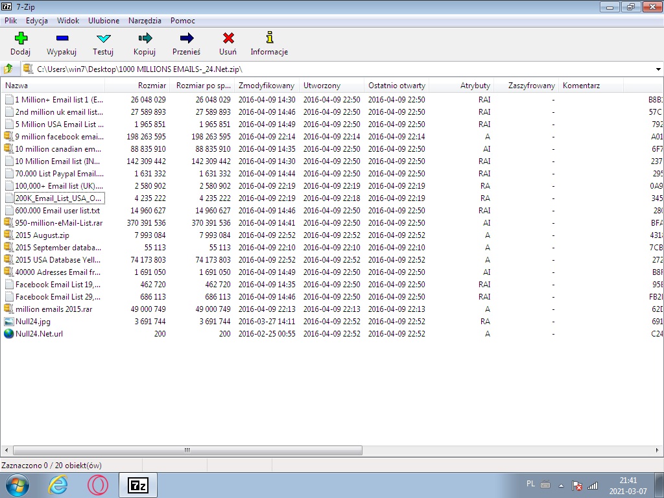Screen dimensions: 664x498
Task: Sort by Zmodyfikowany column header
Action: pos(267,85)
